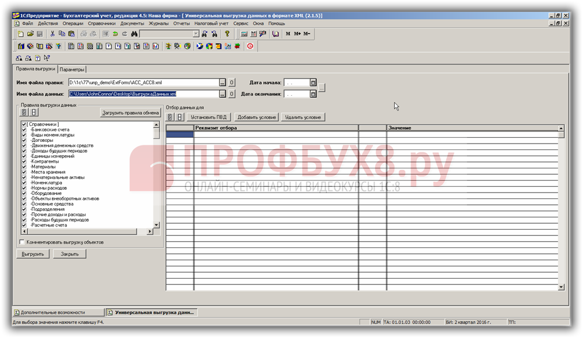Toggle the '[ Справочники ]' root checkbox
The image size is (583, 338).
24,125
